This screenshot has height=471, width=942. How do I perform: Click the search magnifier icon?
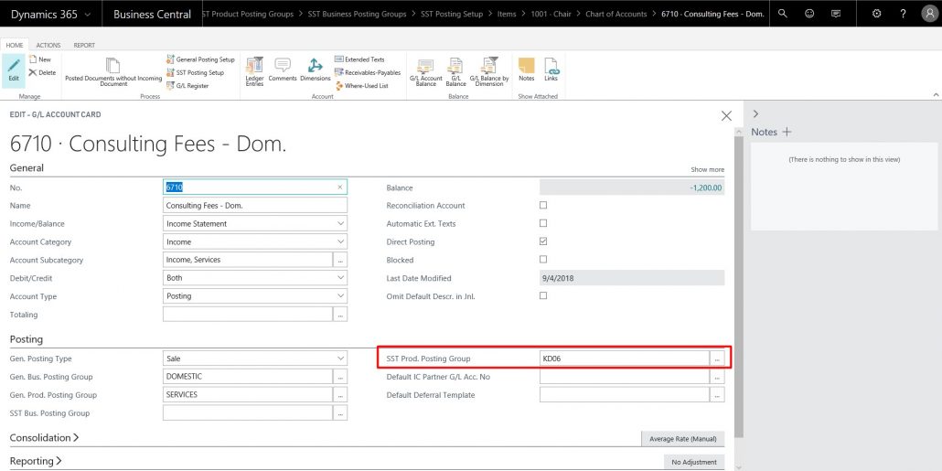coord(783,13)
